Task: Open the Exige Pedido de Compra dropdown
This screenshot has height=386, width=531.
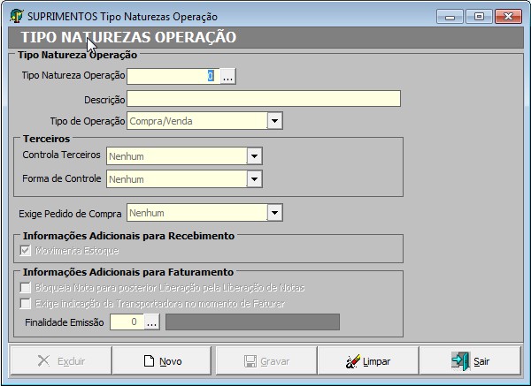Action: click(x=274, y=213)
